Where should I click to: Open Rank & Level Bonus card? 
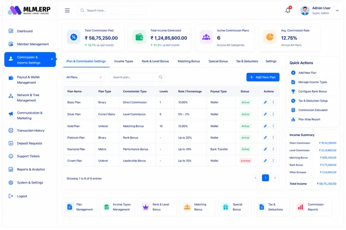tap(157, 207)
